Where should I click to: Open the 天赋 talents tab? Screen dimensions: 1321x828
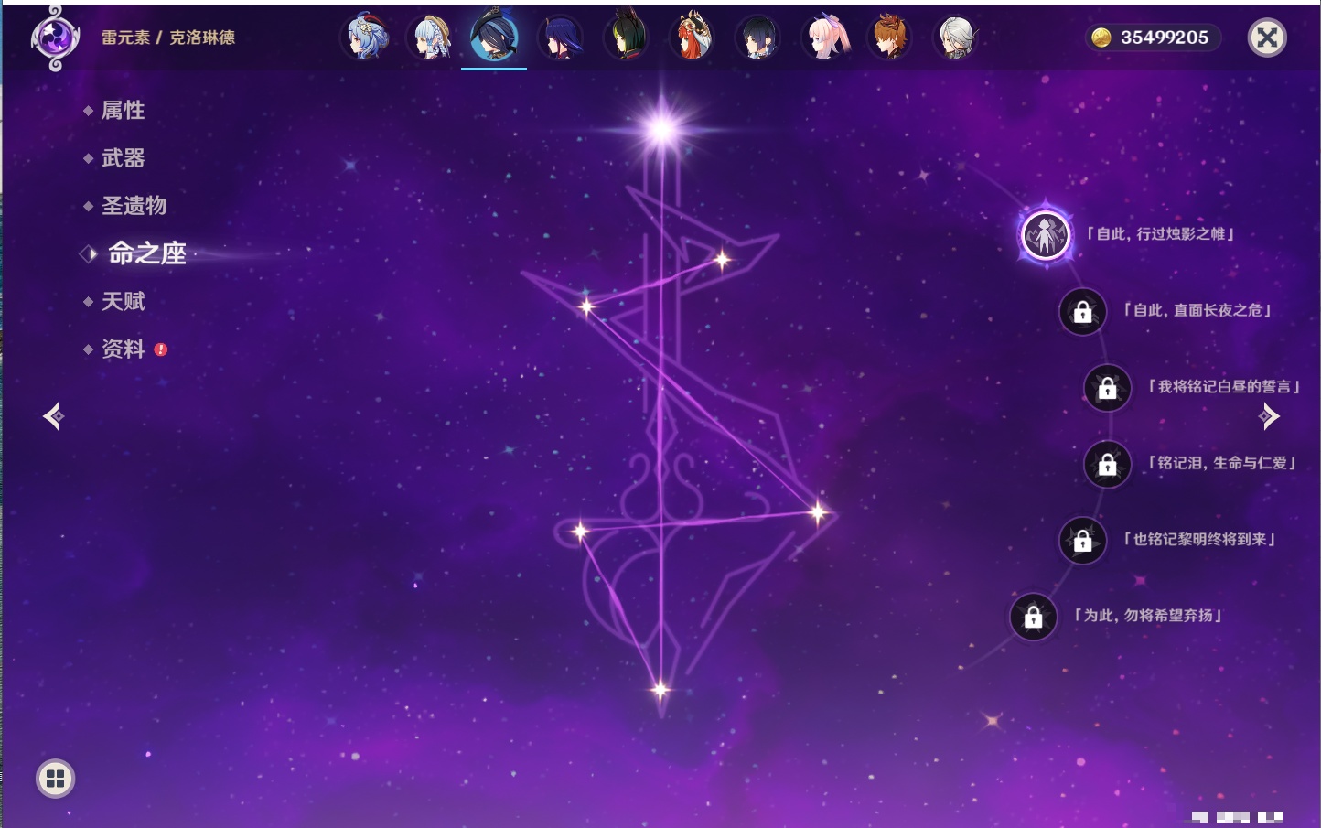pos(123,301)
